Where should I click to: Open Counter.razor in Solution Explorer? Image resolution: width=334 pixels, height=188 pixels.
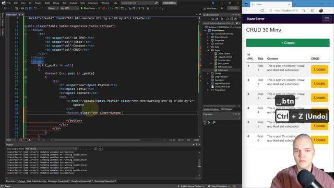click(x=224, y=61)
